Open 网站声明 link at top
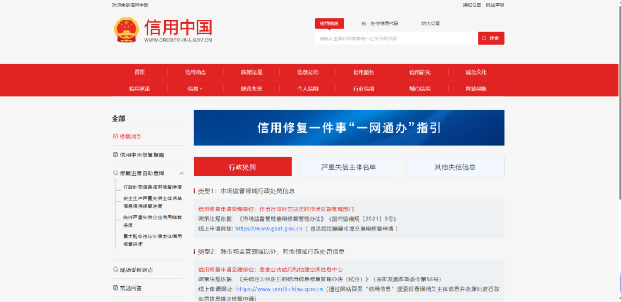This screenshot has height=302, width=621. 495,5
